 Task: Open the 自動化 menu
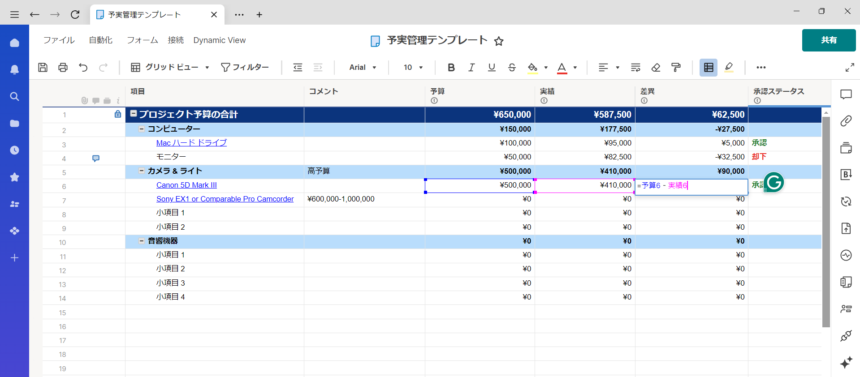[100, 40]
